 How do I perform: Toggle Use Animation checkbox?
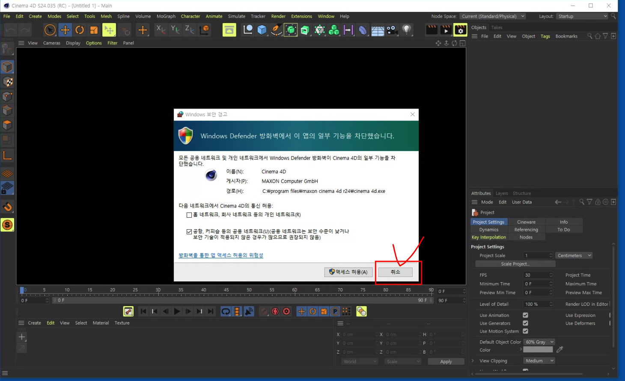click(x=525, y=315)
